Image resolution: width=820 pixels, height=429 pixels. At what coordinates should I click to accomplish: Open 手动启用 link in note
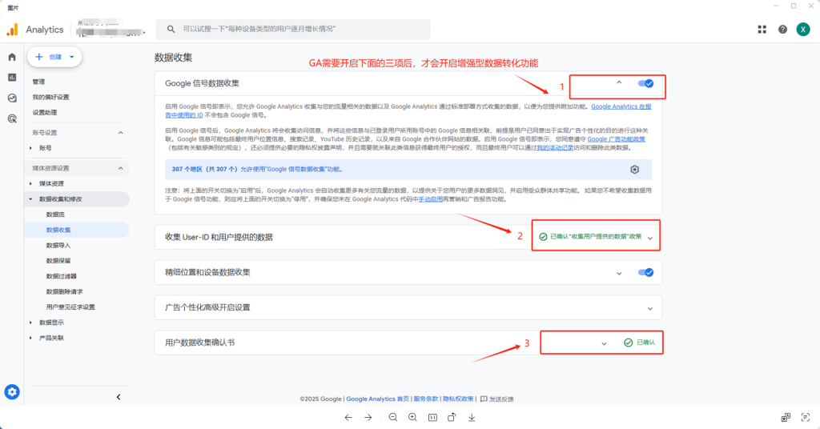click(x=430, y=199)
